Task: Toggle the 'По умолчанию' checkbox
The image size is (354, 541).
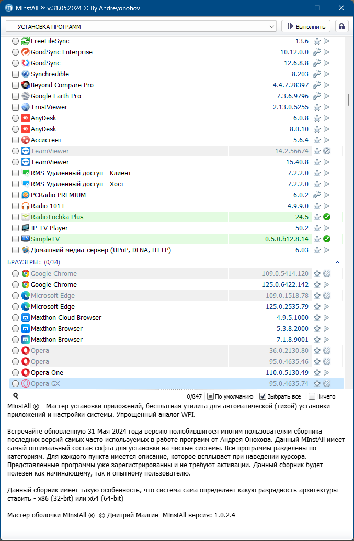Action: [210, 396]
